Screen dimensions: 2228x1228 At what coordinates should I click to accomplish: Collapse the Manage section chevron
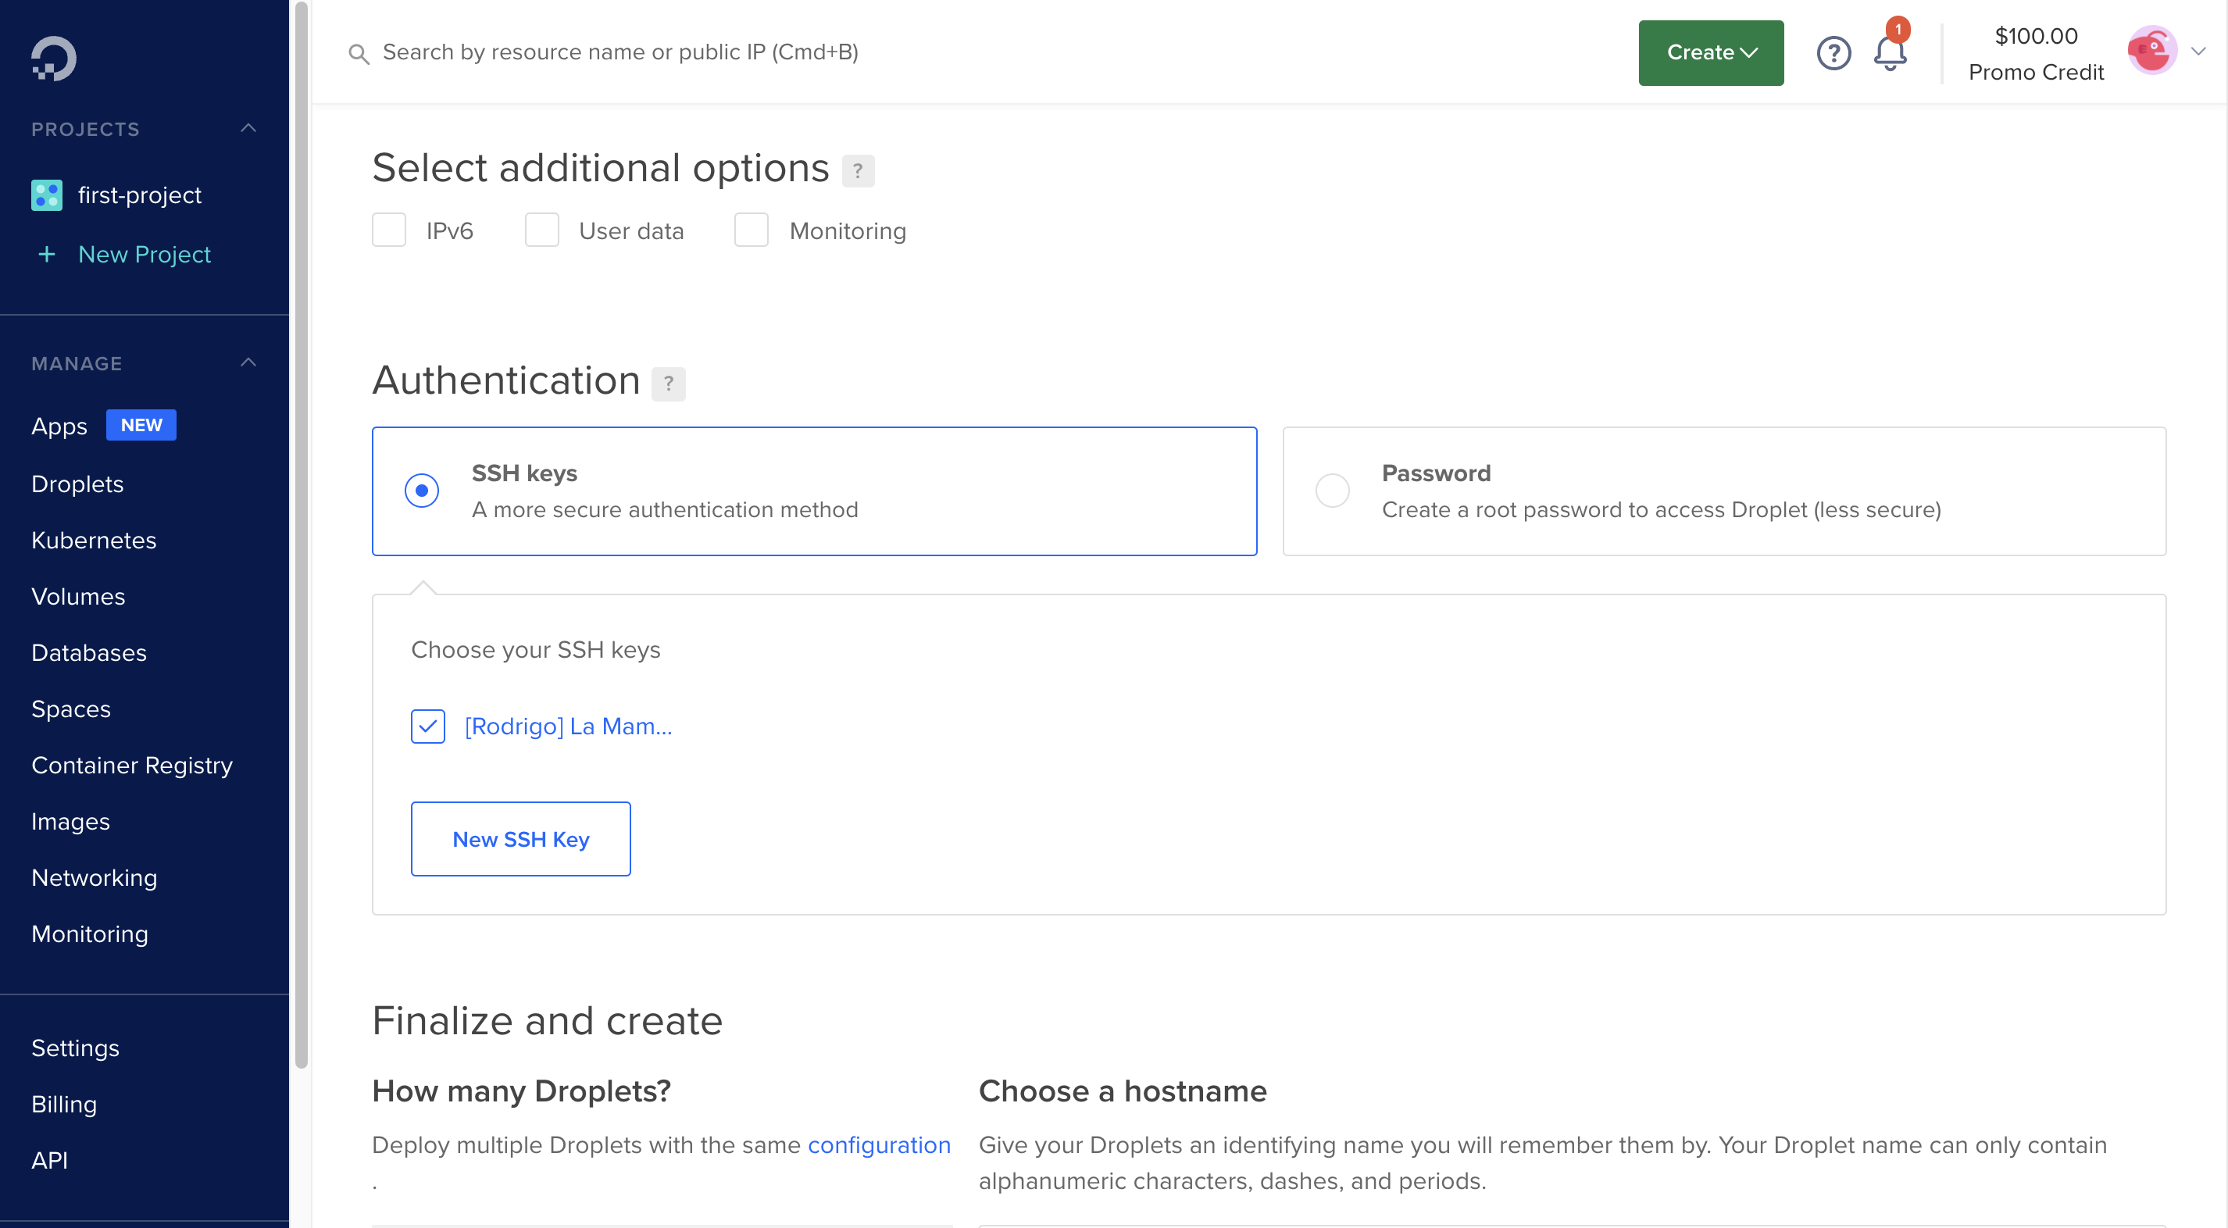tap(248, 362)
